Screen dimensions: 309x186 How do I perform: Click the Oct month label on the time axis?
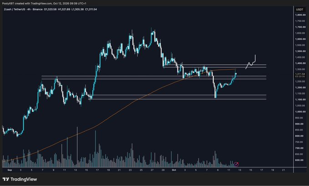pyautogui.click(x=174, y=170)
